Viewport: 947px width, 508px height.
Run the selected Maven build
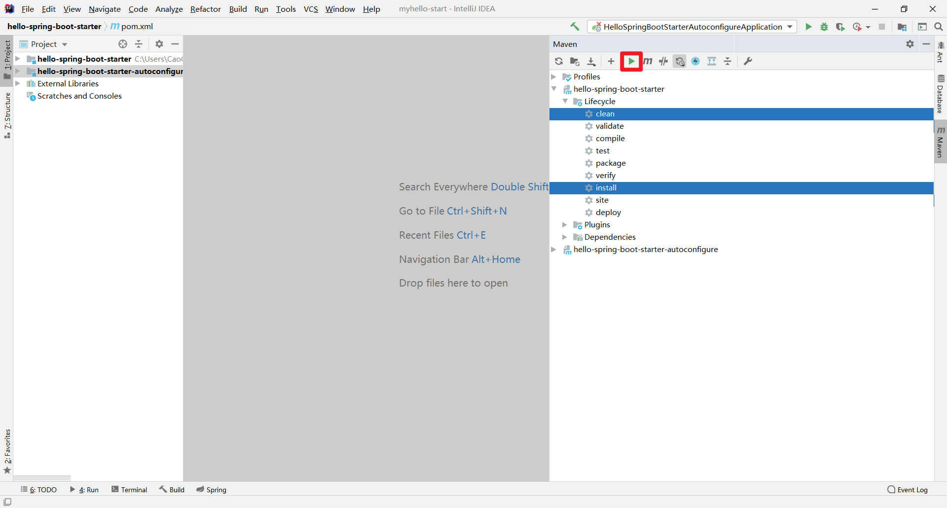click(631, 61)
